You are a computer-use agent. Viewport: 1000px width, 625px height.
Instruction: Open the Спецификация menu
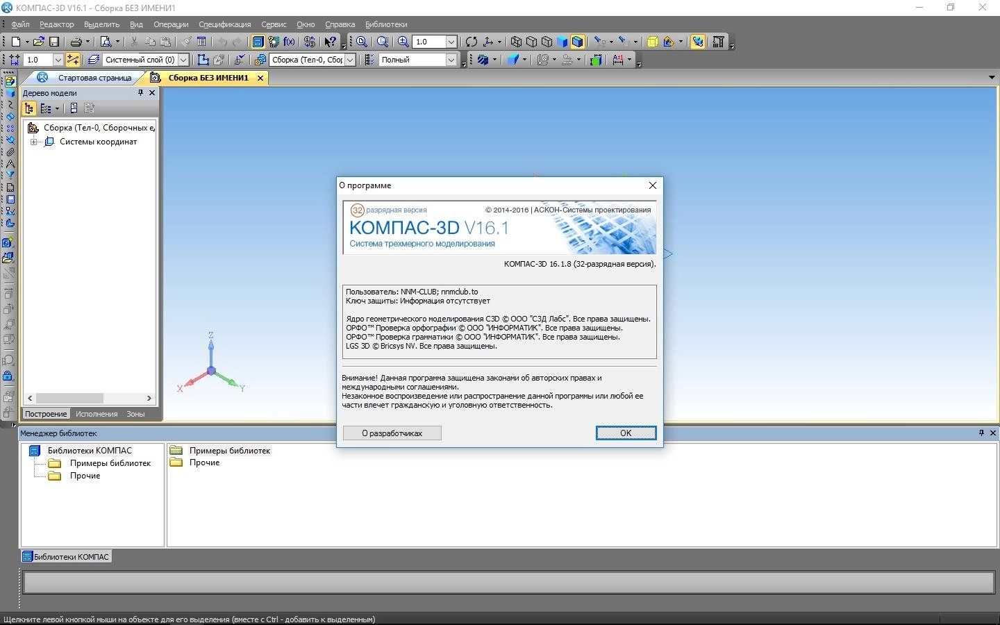[x=224, y=24]
